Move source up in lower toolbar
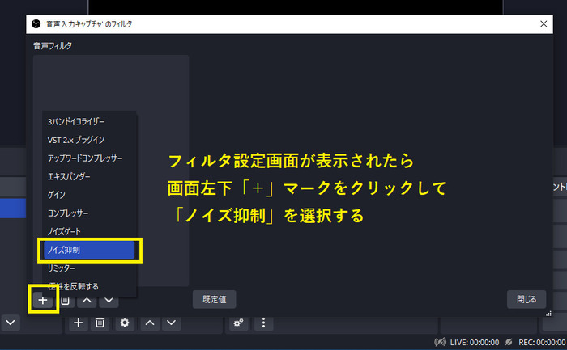Image resolution: width=567 pixels, height=350 pixels. pos(149,323)
